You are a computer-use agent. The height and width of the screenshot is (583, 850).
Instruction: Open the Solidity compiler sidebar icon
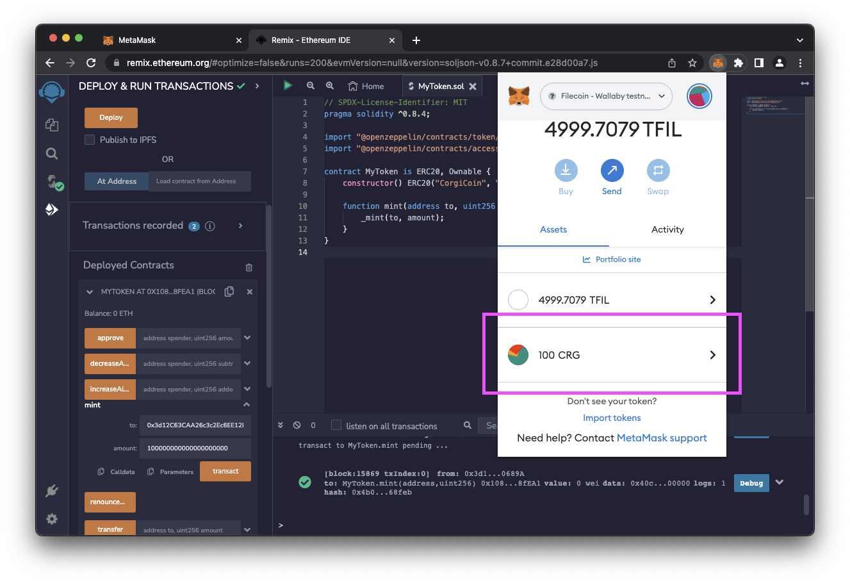coord(54,183)
